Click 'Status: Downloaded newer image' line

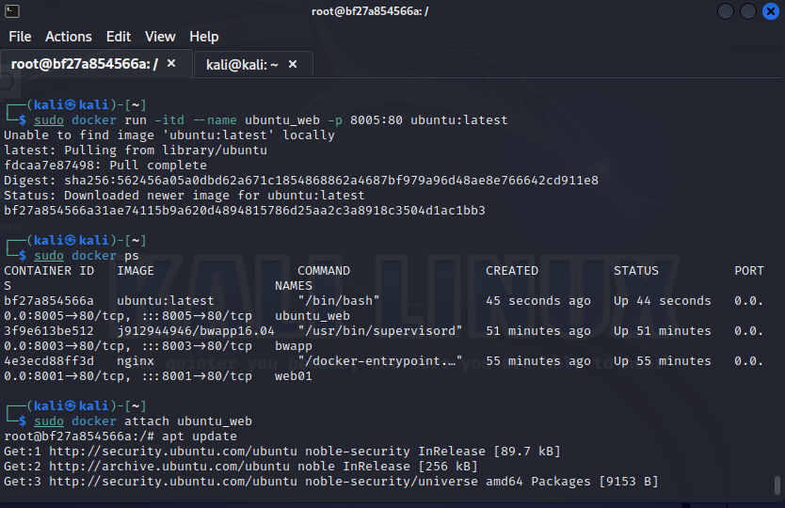(x=184, y=195)
